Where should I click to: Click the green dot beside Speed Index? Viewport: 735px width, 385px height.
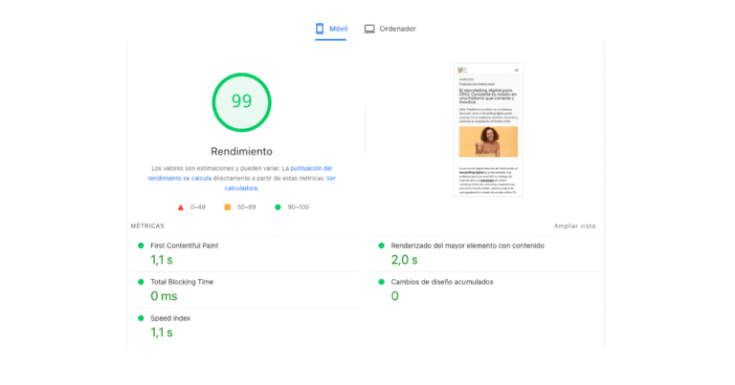tap(141, 318)
